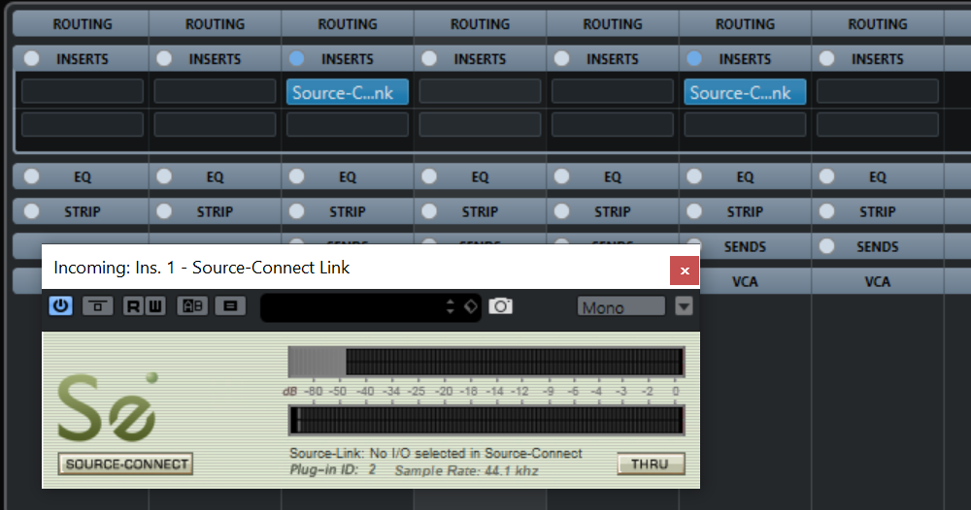This screenshot has height=510, width=971.
Task: Open the preset browser diamond icon
Action: pos(470,306)
